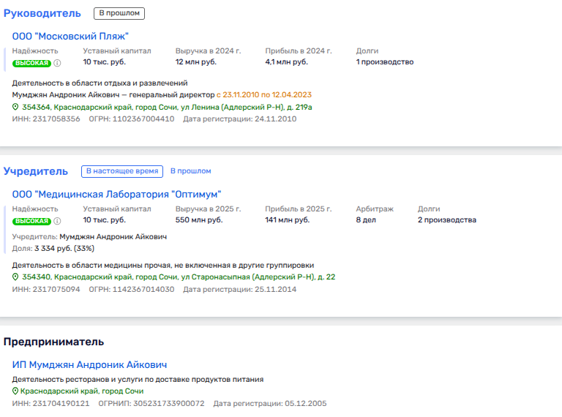Select 'В прошлом' tab next to Руководитель
Image resolution: width=562 pixels, height=417 pixels.
[119, 13]
